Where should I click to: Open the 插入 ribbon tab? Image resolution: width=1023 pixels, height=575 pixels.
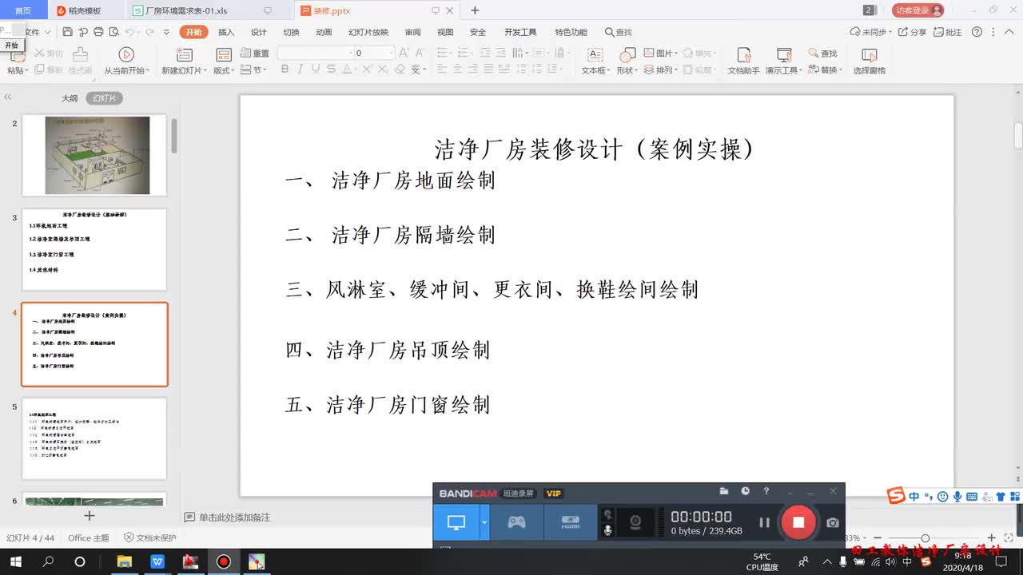pos(226,33)
